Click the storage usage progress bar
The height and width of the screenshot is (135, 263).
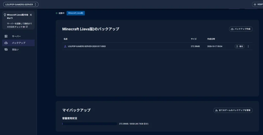(89, 124)
